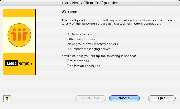Open help via the lightbulb question mark icon
The width and height of the screenshot is (180, 109).
[7, 99]
